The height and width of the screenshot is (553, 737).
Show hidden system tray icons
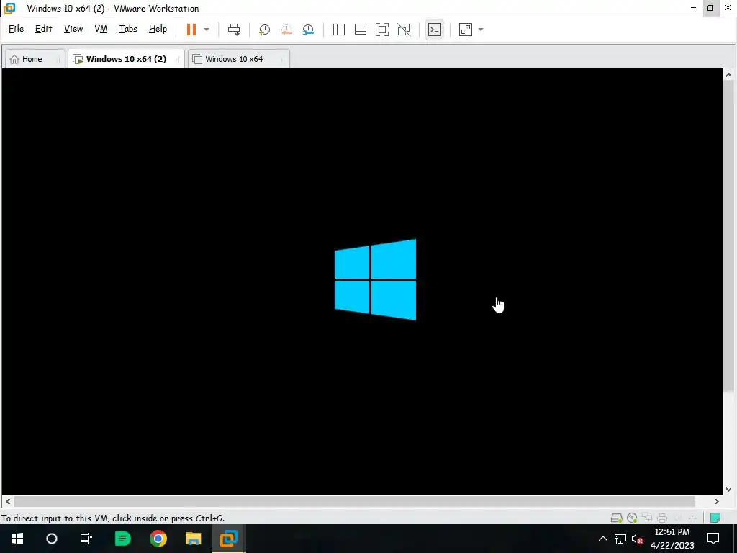602,539
